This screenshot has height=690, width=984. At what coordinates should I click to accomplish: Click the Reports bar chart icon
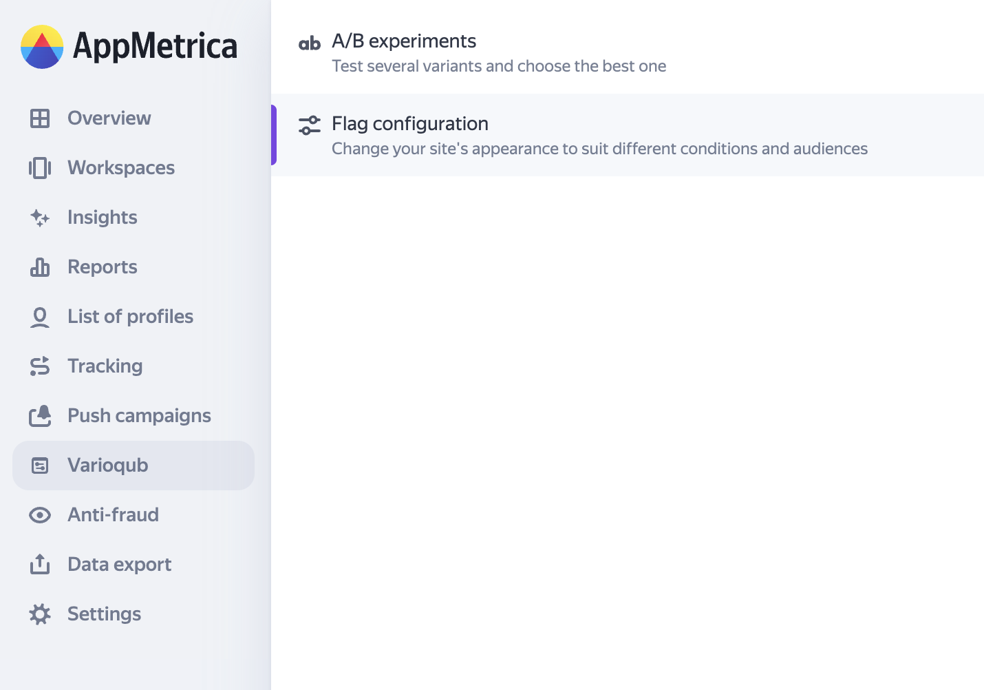click(x=40, y=267)
